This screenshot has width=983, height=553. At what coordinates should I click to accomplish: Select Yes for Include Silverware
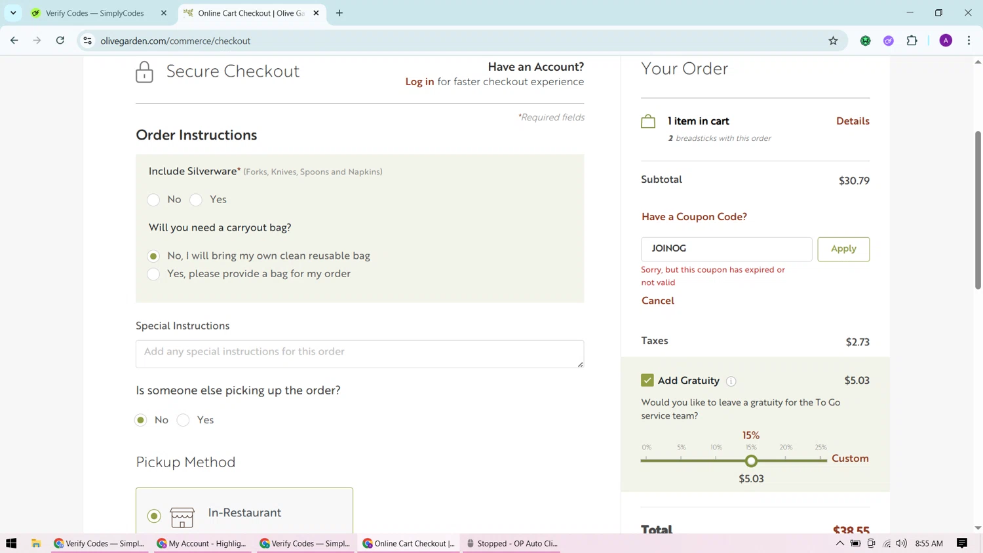click(x=196, y=200)
